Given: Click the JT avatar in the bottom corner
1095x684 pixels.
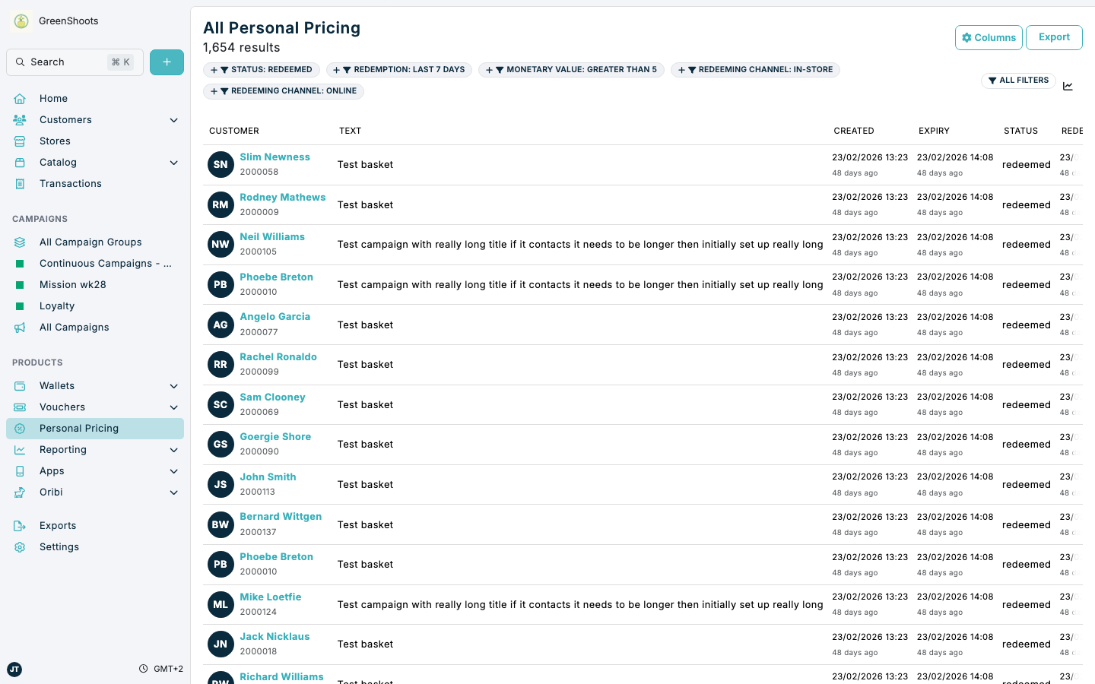Looking at the screenshot, I should click(x=14, y=670).
